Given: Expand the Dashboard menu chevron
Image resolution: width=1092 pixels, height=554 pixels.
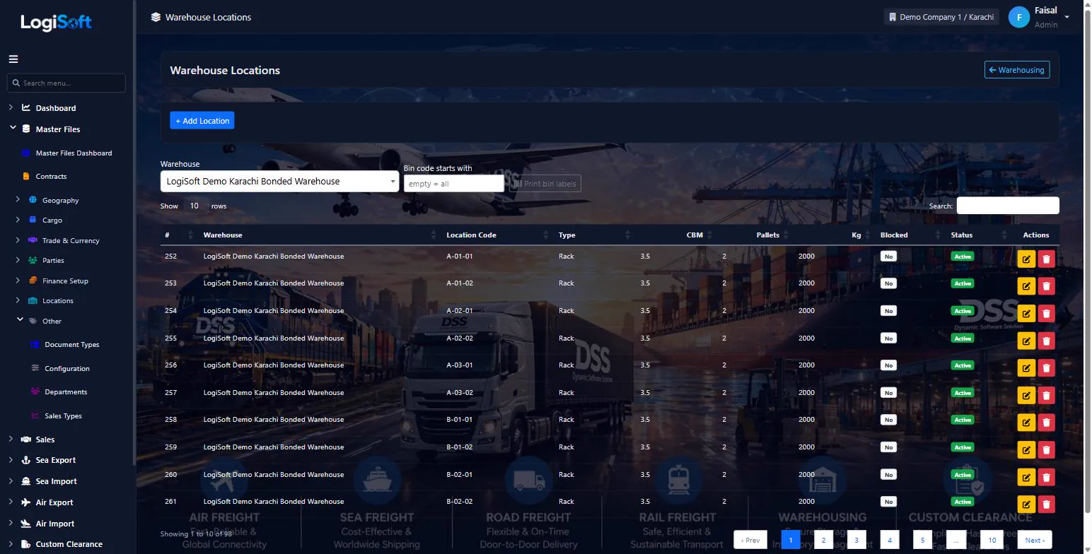Looking at the screenshot, I should pyautogui.click(x=11, y=107).
